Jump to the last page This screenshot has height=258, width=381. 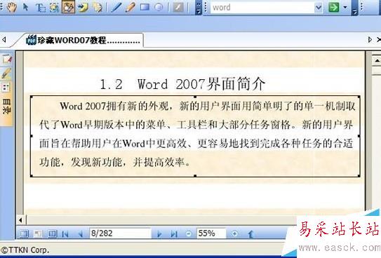coord(174,234)
